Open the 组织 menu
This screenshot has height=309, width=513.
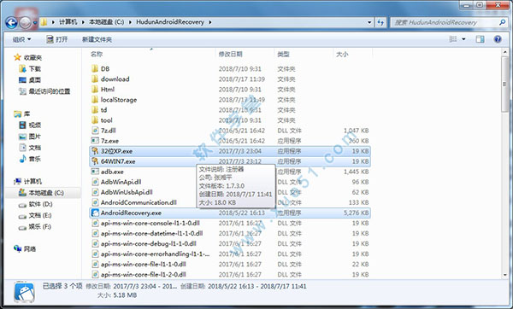pos(21,39)
